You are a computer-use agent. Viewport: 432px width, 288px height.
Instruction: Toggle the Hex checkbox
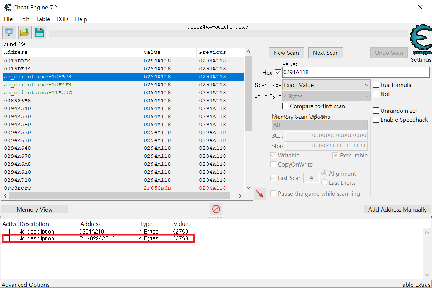[278, 72]
